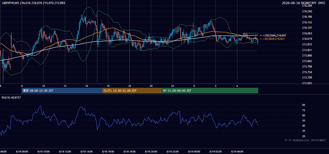Click the 'RSI(14) 40.8757' indicator label
The image size is (329, 154).
(11, 98)
